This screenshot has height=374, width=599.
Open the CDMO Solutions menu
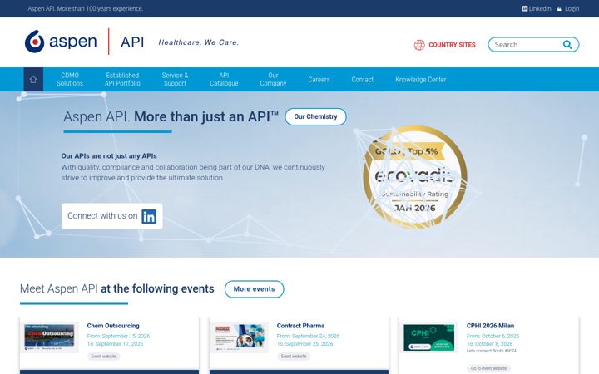coord(70,80)
